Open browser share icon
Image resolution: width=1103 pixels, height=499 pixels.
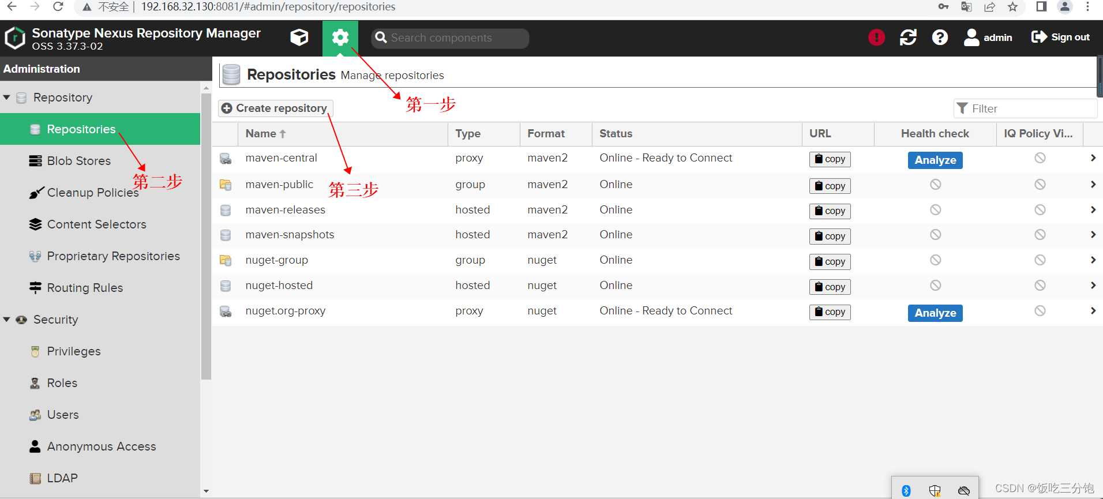pyautogui.click(x=989, y=7)
